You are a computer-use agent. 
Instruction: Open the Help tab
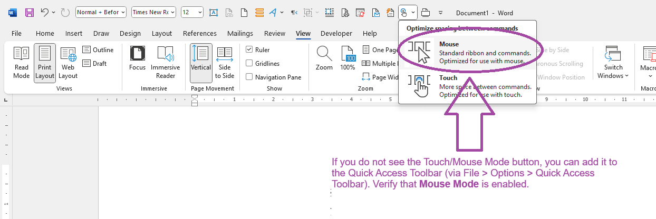tap(370, 33)
